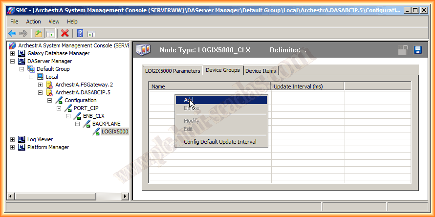Click the blue Back arrow in toolbar
Screen dimensions: 435x217
(12, 33)
